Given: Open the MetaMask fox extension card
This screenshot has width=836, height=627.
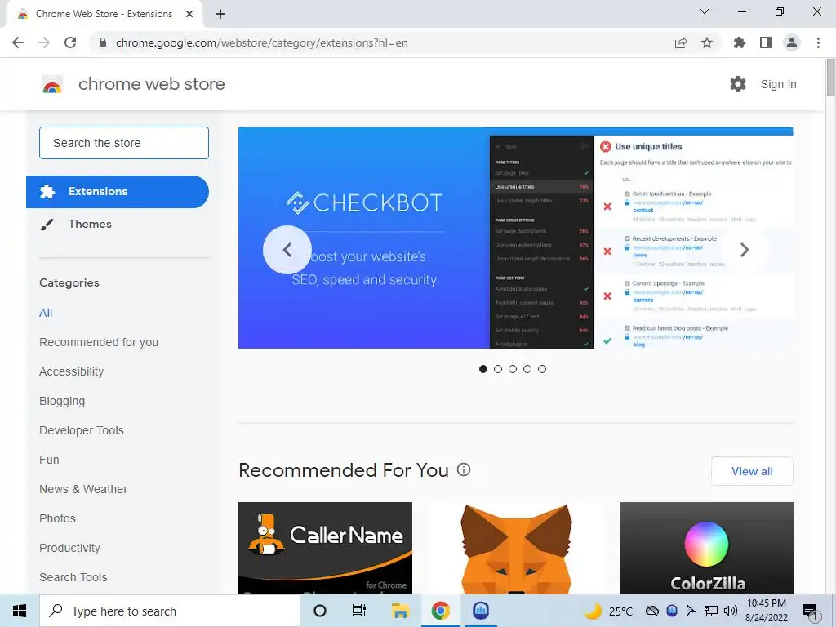Looking at the screenshot, I should coord(516,548).
